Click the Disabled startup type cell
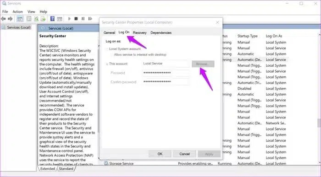The width and height of the screenshot is (321, 177). click(x=244, y=89)
